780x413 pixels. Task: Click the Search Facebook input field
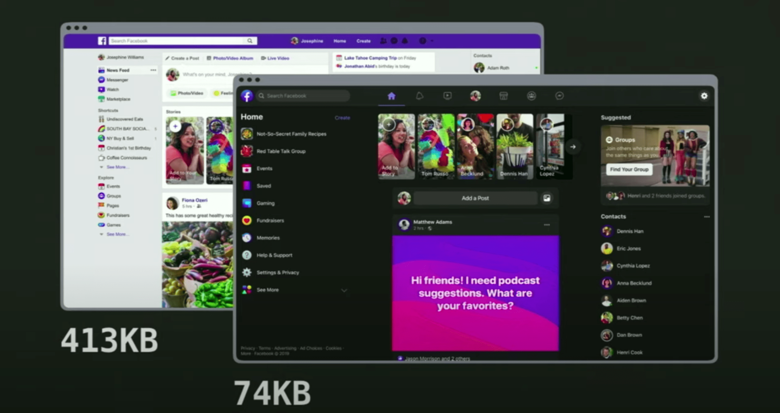pyautogui.click(x=302, y=96)
